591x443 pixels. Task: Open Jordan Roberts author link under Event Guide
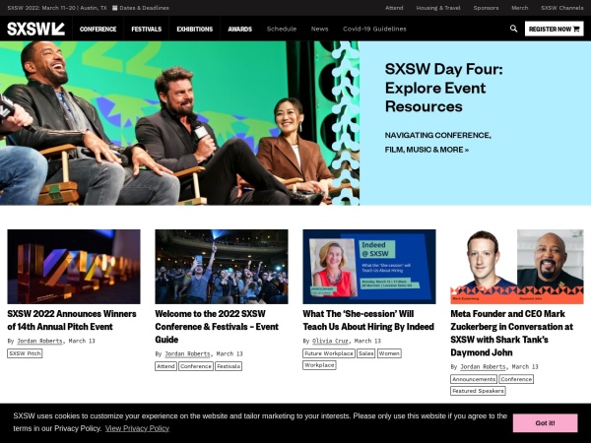point(187,353)
